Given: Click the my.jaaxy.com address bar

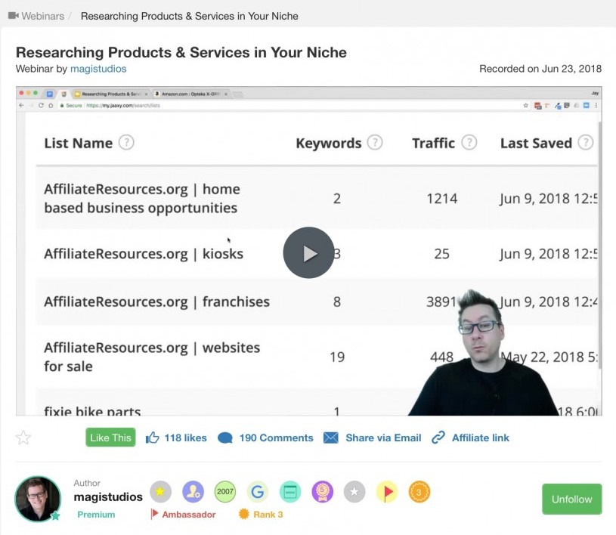Looking at the screenshot, I should pyautogui.click(x=291, y=105).
